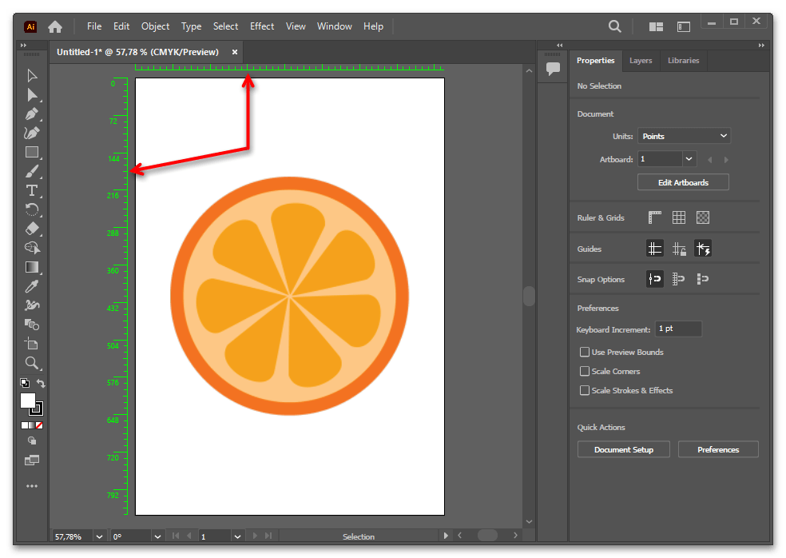The height and width of the screenshot is (558, 786).
Task: Select the Type tool
Action: [x=32, y=190]
